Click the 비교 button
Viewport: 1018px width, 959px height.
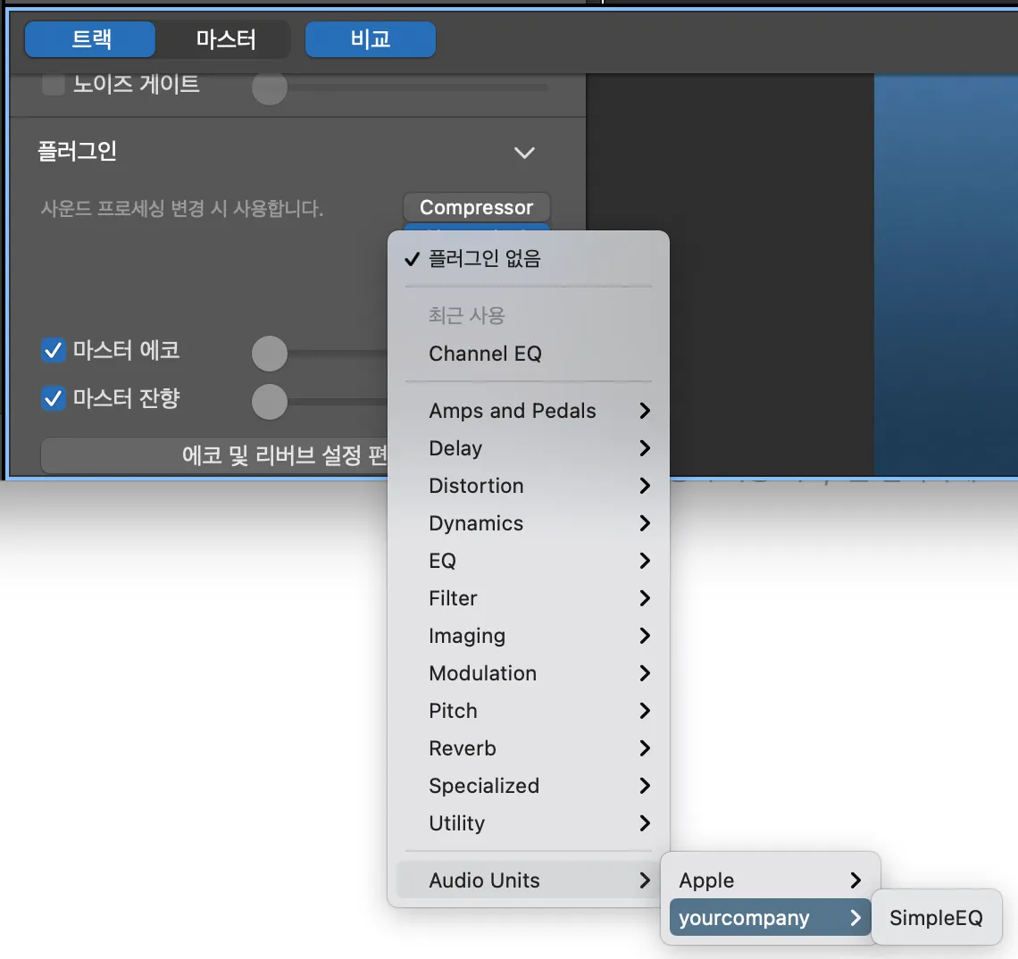tap(370, 39)
